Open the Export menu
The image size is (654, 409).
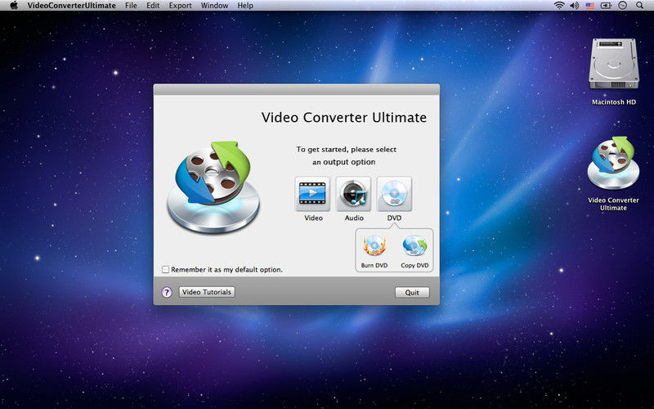(x=180, y=6)
